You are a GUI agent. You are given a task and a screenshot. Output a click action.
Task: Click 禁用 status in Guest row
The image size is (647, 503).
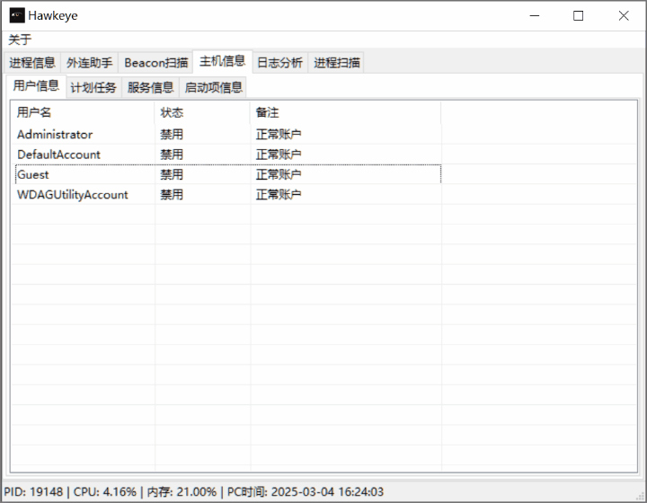(172, 174)
